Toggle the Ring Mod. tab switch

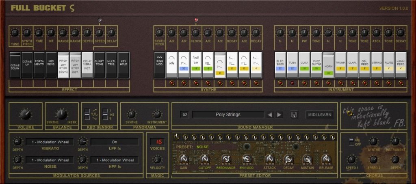pyautogui.click(x=159, y=65)
